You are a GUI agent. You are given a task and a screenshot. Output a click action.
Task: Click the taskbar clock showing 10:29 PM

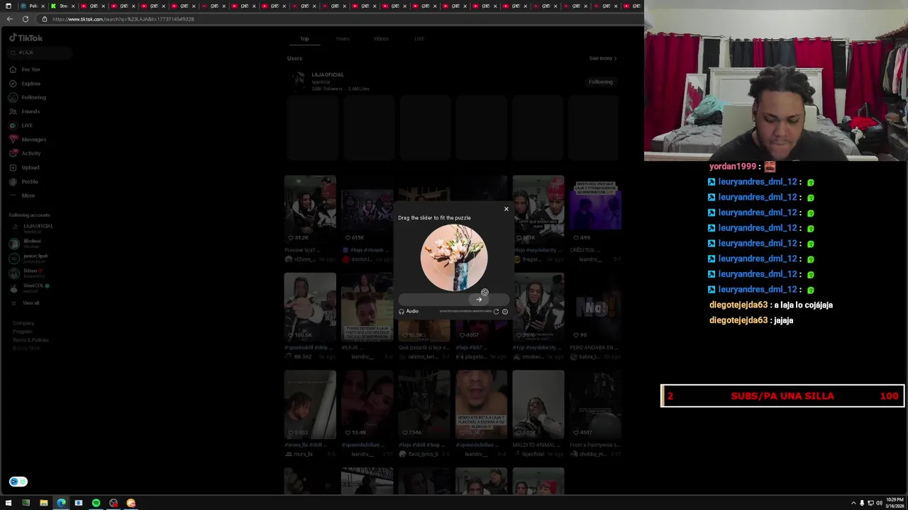click(x=895, y=503)
